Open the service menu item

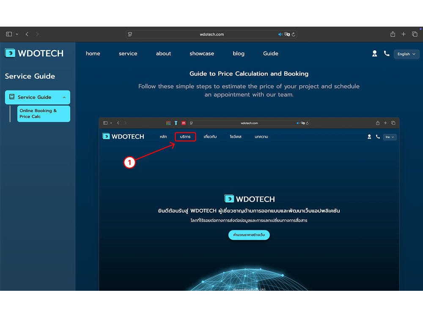point(128,53)
